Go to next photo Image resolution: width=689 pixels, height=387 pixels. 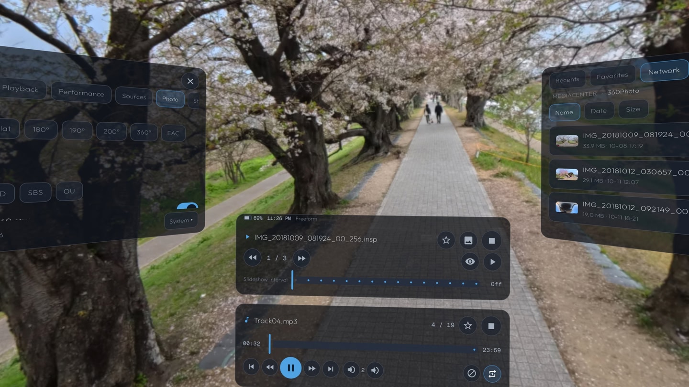[301, 258]
